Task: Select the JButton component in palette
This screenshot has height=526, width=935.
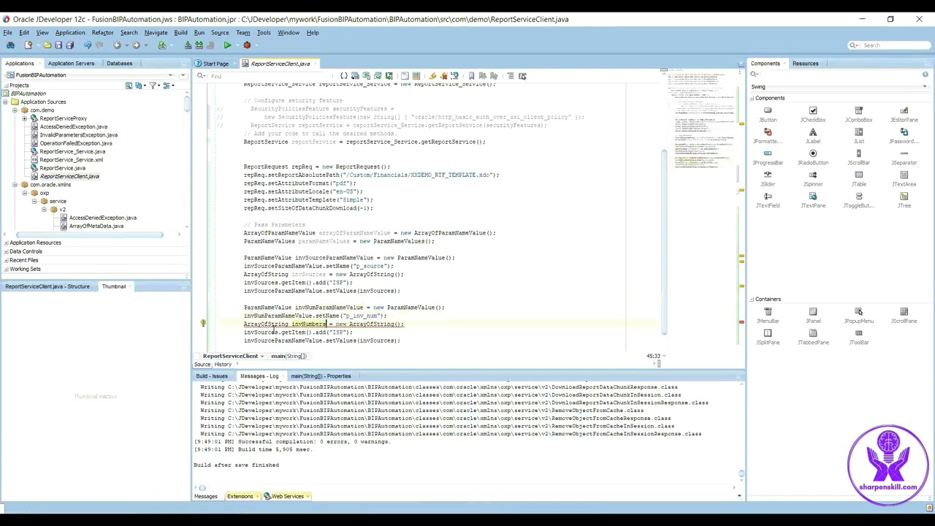Action: click(x=768, y=115)
